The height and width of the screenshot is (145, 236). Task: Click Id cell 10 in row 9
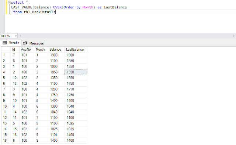click(15, 101)
